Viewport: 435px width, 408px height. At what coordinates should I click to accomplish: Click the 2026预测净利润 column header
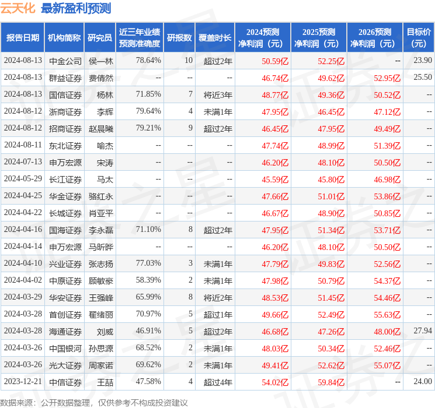pyautogui.click(x=374, y=38)
